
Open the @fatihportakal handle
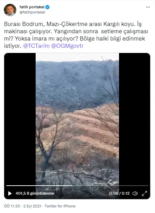[32, 12]
